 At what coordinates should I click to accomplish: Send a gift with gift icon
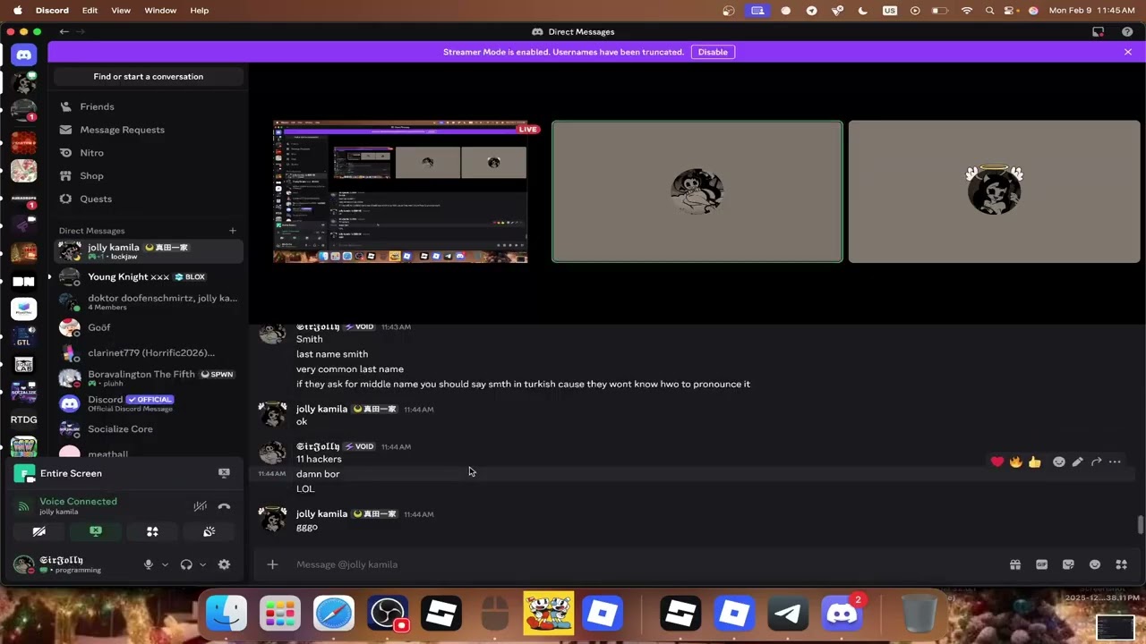1015,564
